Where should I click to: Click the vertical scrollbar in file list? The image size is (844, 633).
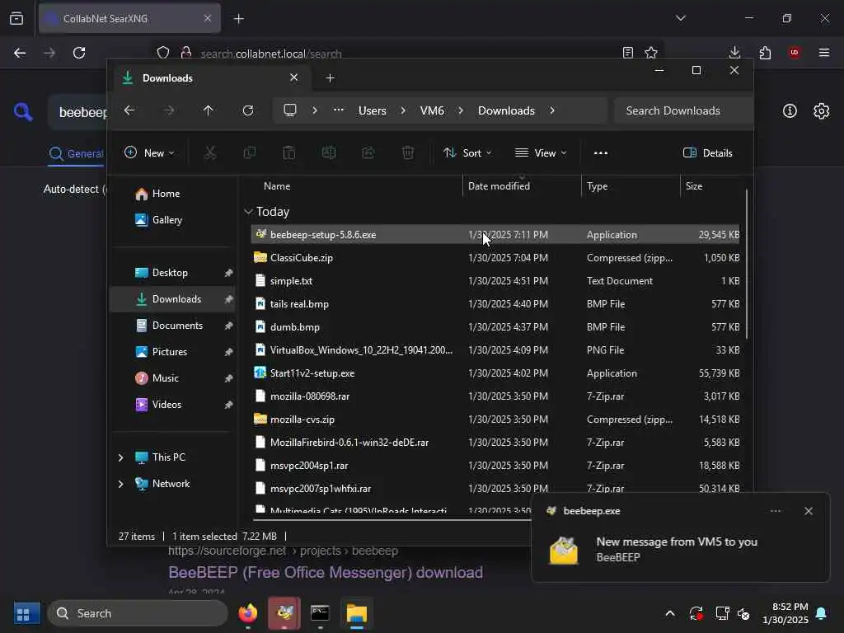[x=746, y=264]
